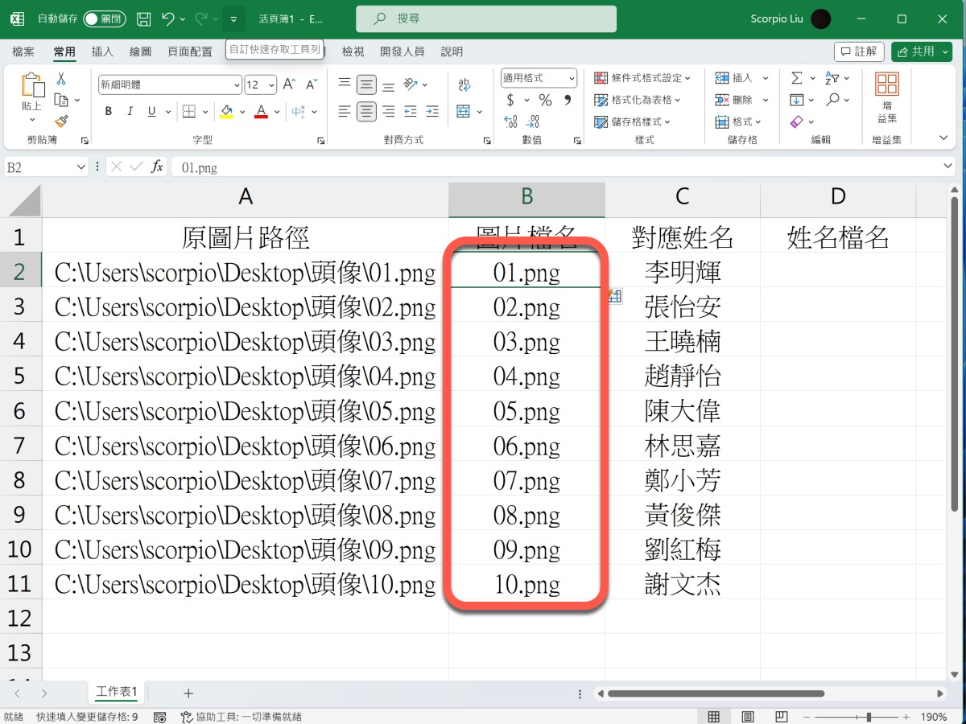Image resolution: width=966 pixels, height=724 pixels.
Task: Open the 檔案 (File) tab
Action: point(23,51)
